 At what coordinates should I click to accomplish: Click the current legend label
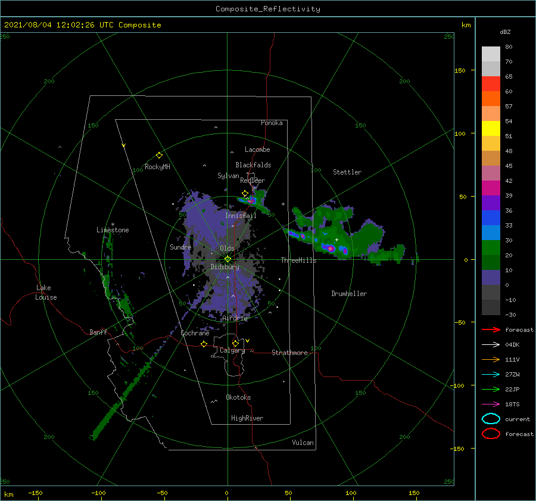pyautogui.click(x=518, y=419)
